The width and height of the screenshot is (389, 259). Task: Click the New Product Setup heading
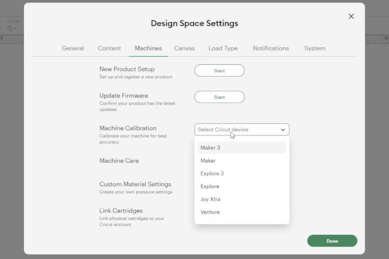(127, 69)
